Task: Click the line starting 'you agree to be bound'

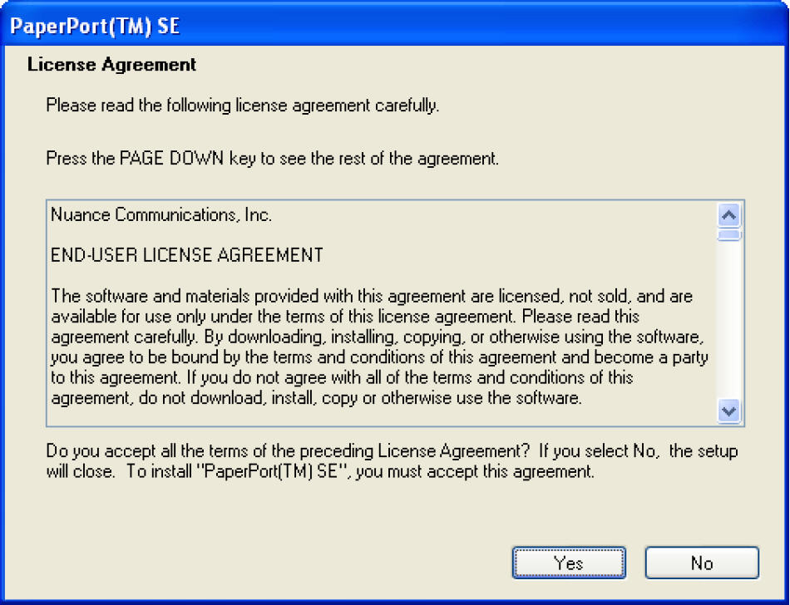Action: point(381,357)
